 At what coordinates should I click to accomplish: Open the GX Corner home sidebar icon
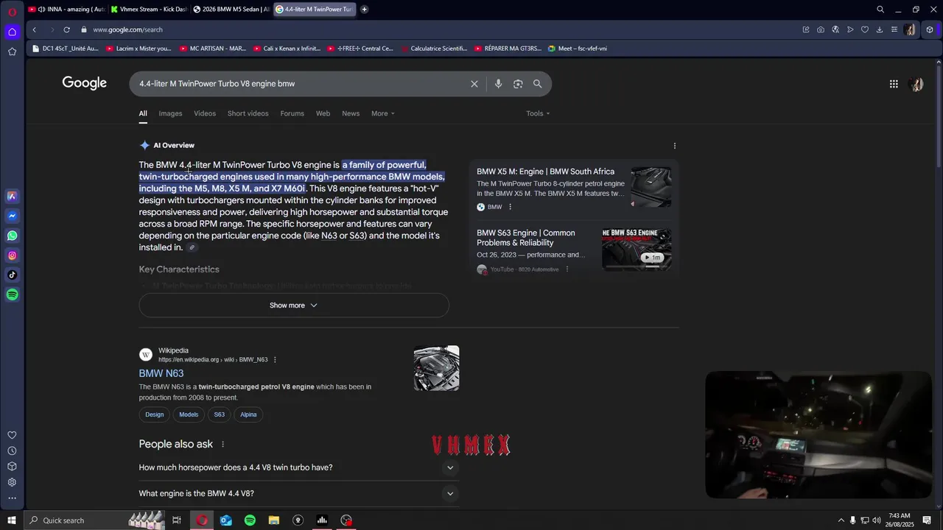coord(12,32)
